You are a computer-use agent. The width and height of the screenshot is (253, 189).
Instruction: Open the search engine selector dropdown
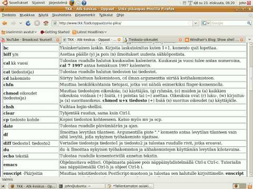click(x=206, y=23)
